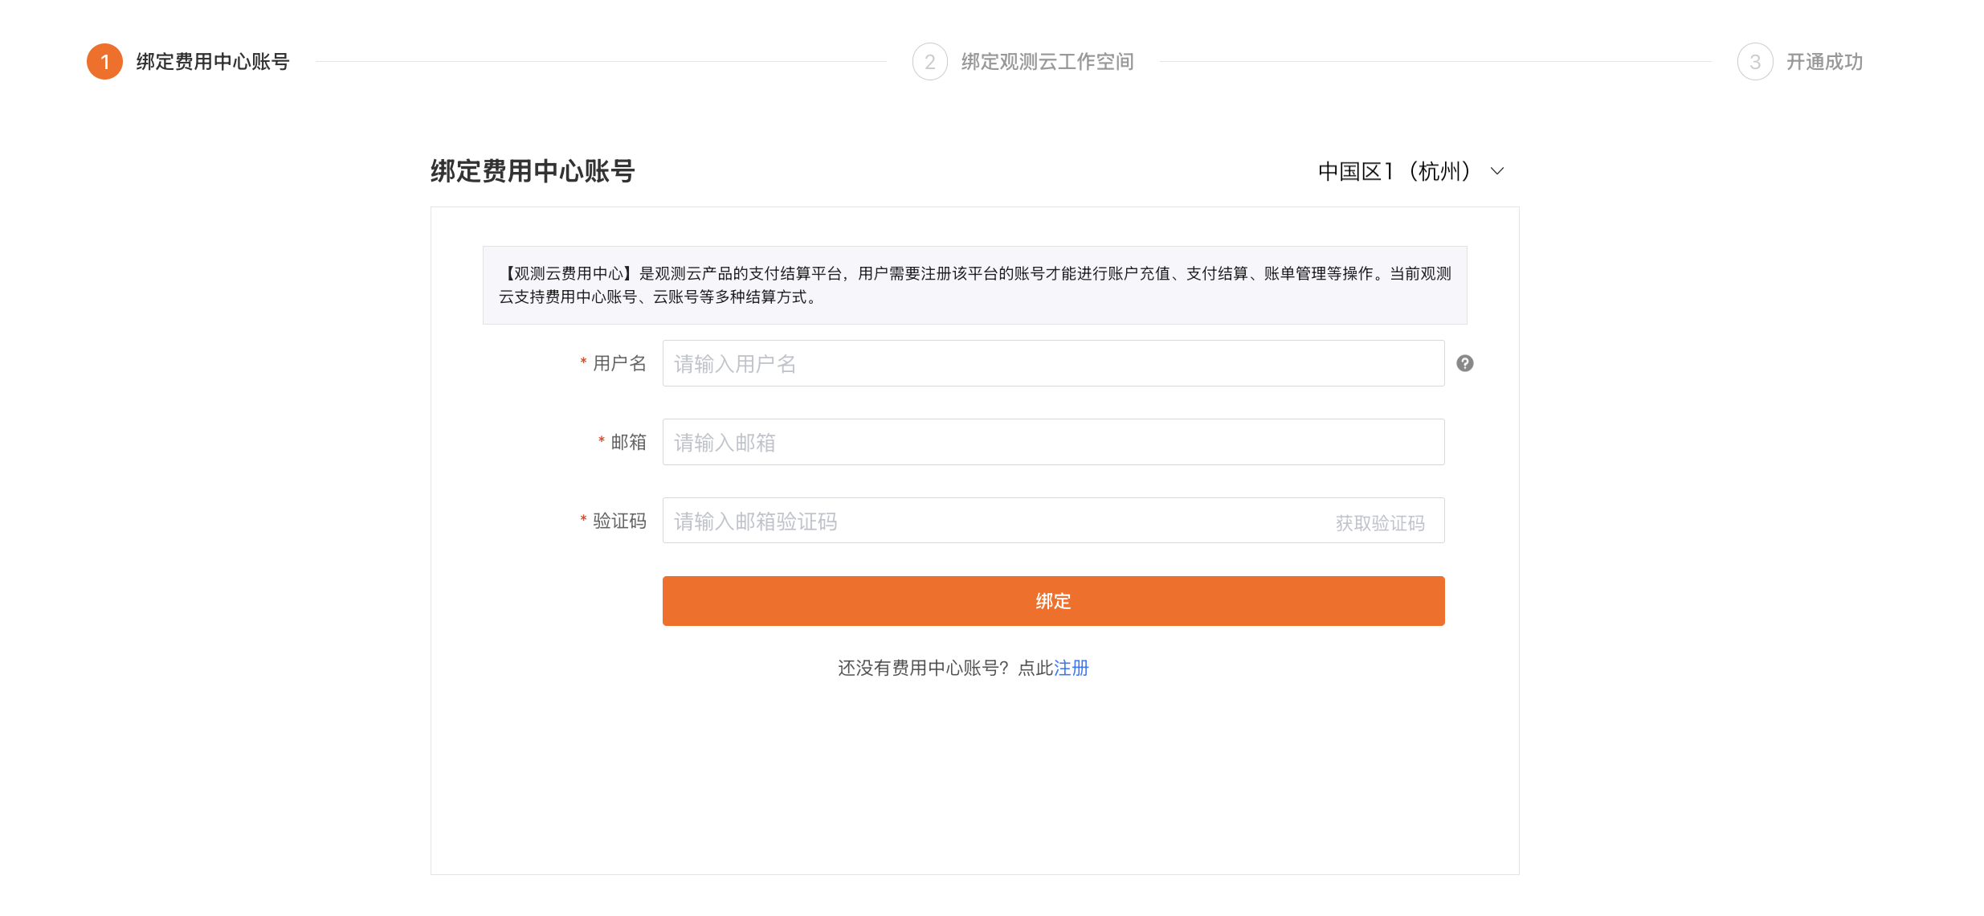Click the username help question-mark icon
Image resolution: width=1984 pixels, height=916 pixels.
1465,364
